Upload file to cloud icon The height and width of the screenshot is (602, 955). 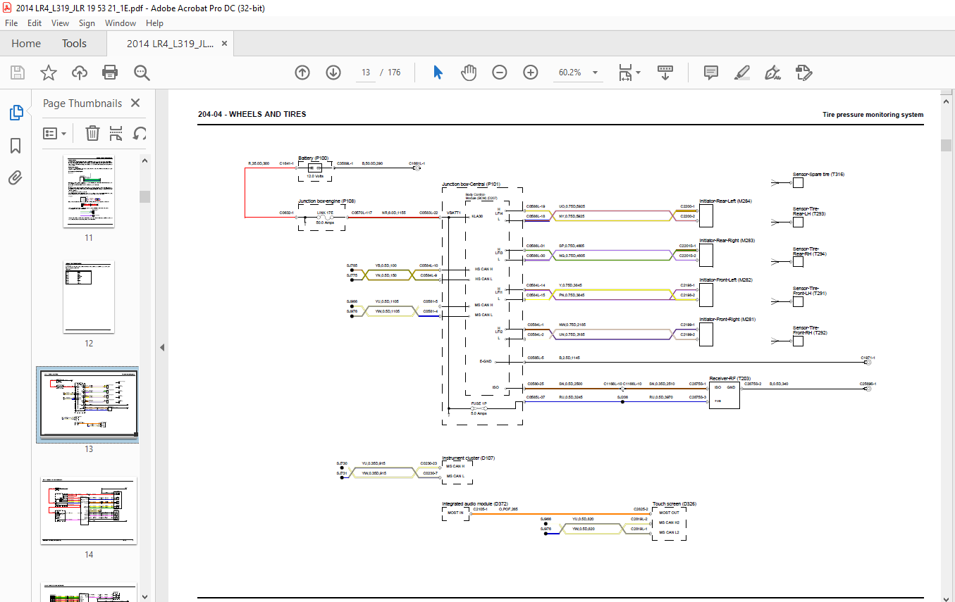(x=79, y=73)
